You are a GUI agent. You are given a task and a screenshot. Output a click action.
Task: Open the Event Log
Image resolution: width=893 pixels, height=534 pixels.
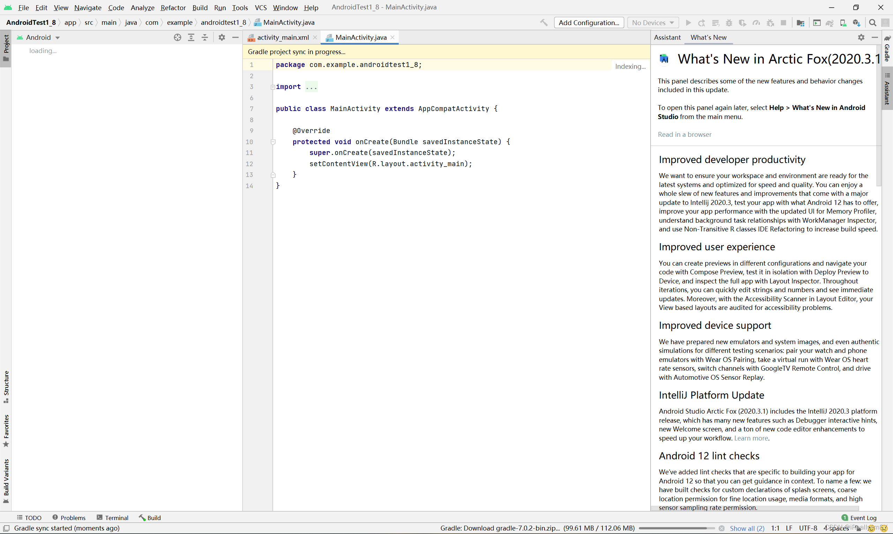click(859, 518)
